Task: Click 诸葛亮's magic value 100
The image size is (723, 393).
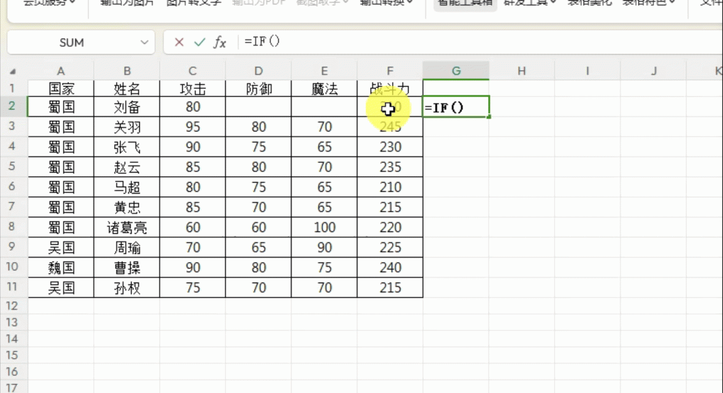Action: click(x=324, y=228)
